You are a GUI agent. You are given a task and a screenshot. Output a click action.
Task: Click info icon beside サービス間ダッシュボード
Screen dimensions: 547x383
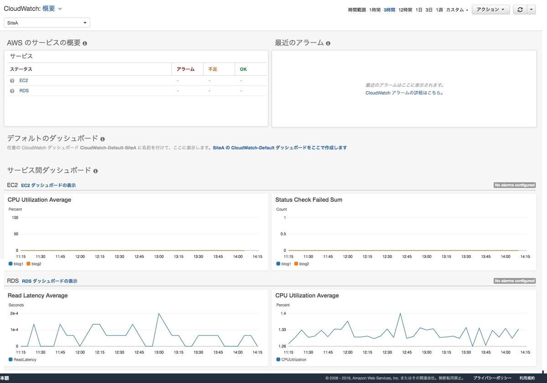click(x=96, y=171)
